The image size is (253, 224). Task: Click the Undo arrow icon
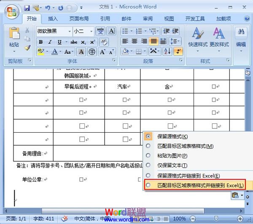click(x=48, y=8)
